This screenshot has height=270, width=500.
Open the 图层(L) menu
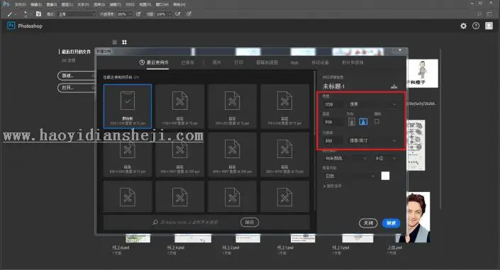coord(67,4)
